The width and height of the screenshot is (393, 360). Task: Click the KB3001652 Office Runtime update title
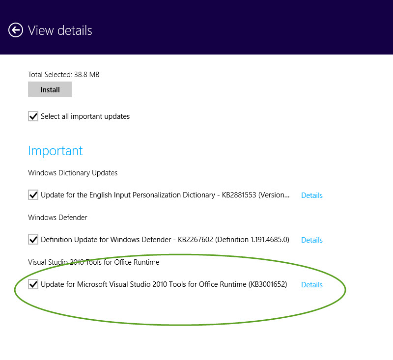click(x=164, y=284)
